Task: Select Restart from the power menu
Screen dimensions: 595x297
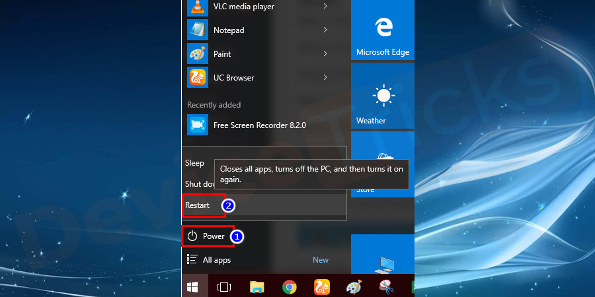Action: (x=198, y=205)
